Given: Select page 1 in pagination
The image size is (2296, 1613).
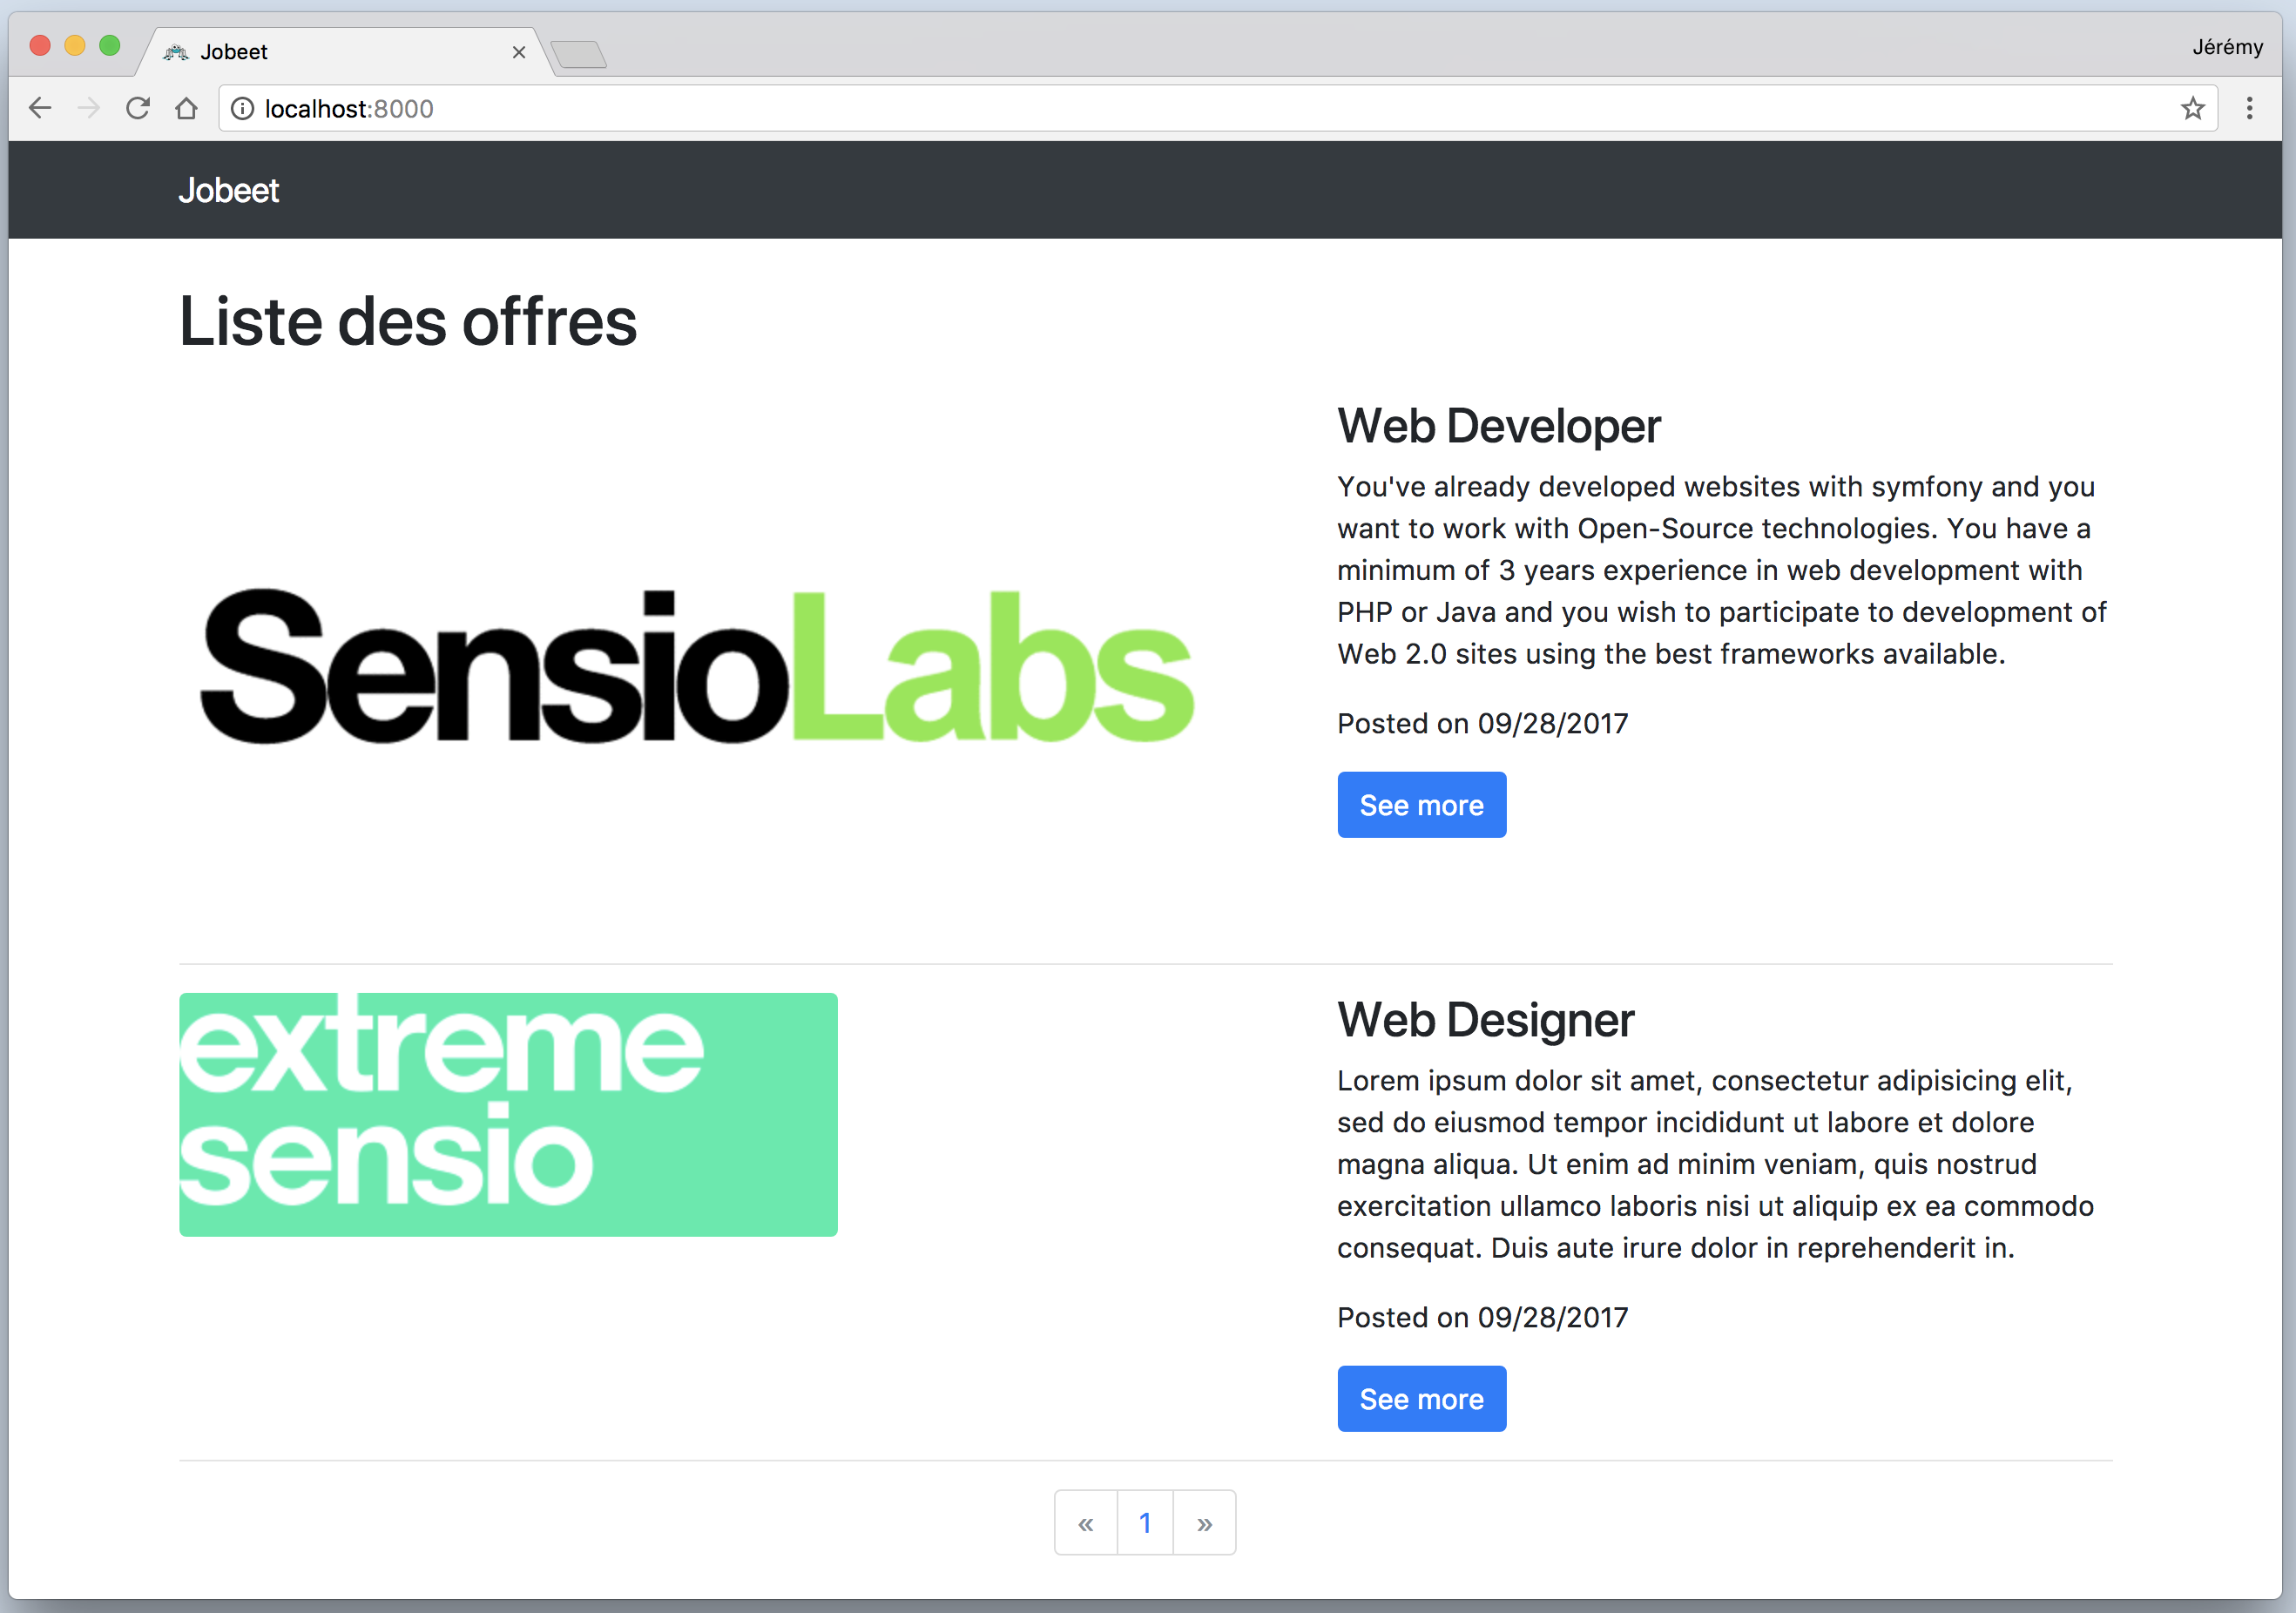Looking at the screenshot, I should point(1145,1523).
